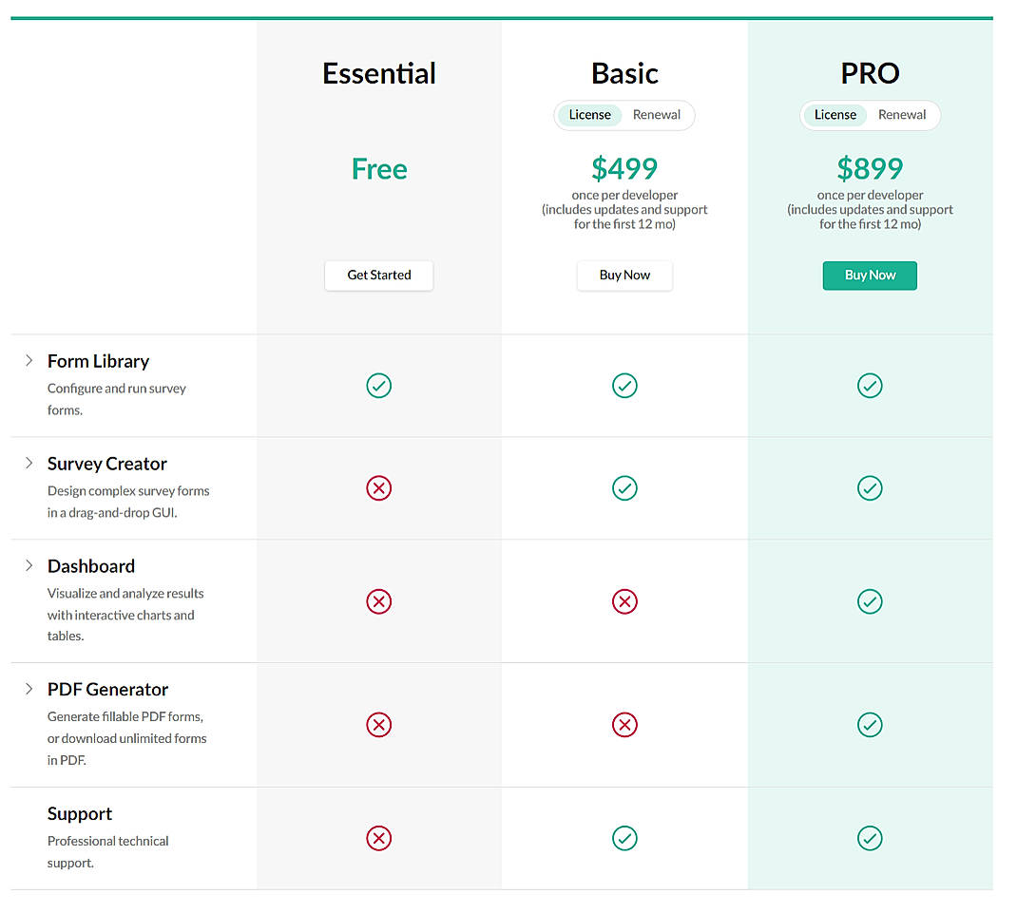Expand the Form Library feature row
Screen dimensions: 1017x913
29,361
